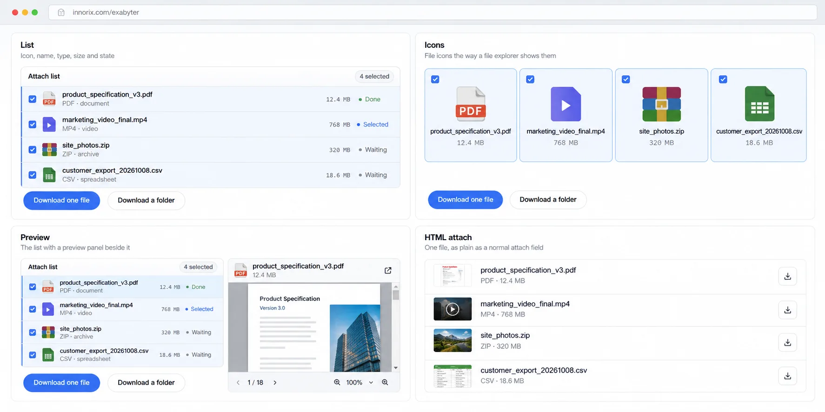
Task: Click the '4 selected' badge in List panel
Action: pos(374,77)
